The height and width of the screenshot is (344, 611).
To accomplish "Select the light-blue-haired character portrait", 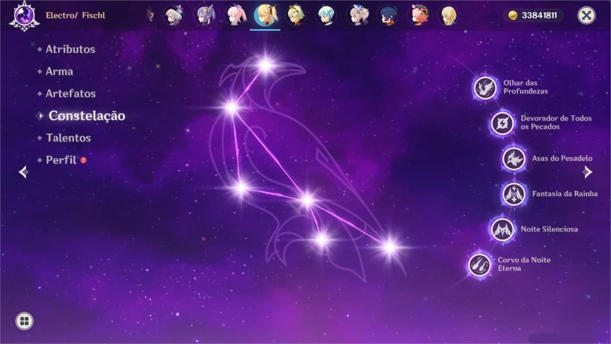I will coord(326,15).
